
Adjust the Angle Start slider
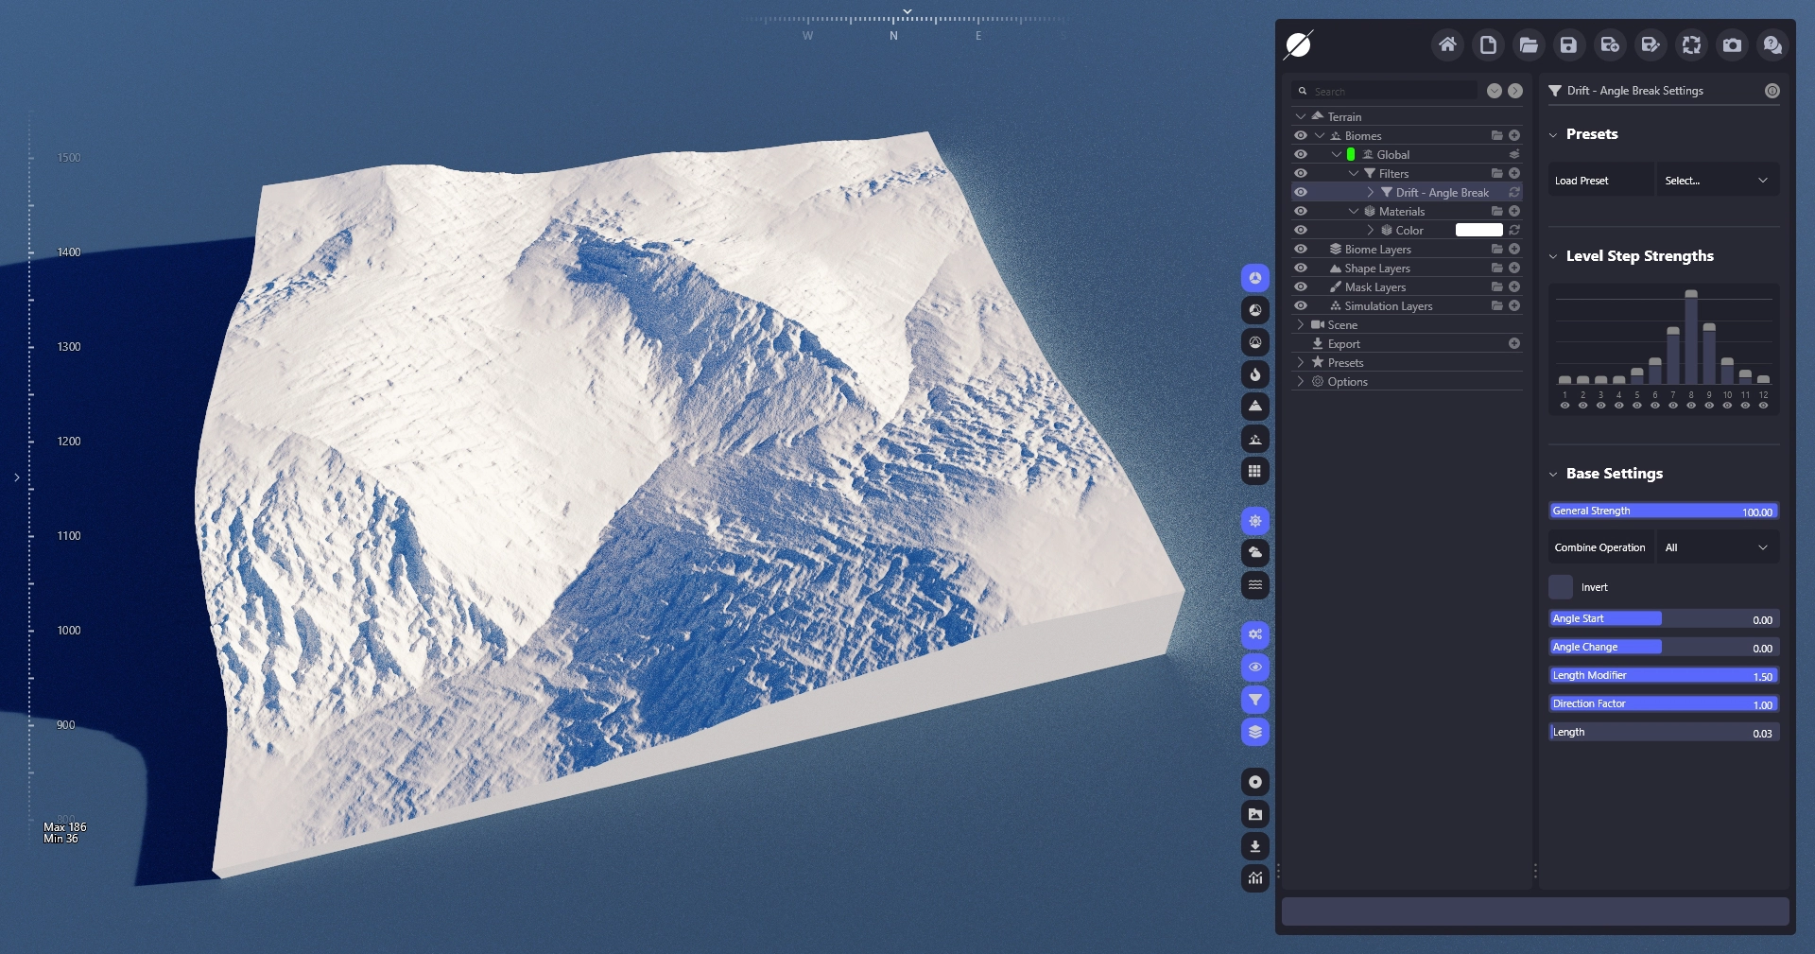[1664, 618]
